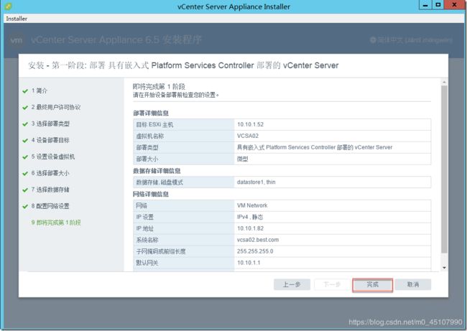Click the IPv4 静态 setting value
This screenshot has width=467, height=331.
pos(250,217)
